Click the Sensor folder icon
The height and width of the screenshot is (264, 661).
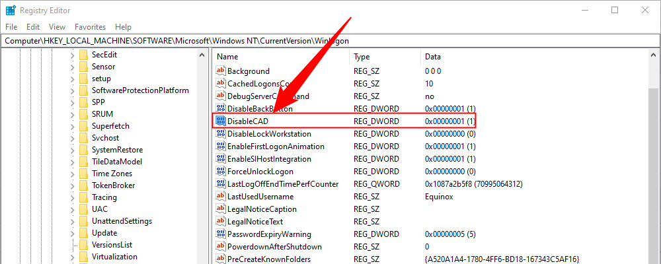(x=83, y=67)
